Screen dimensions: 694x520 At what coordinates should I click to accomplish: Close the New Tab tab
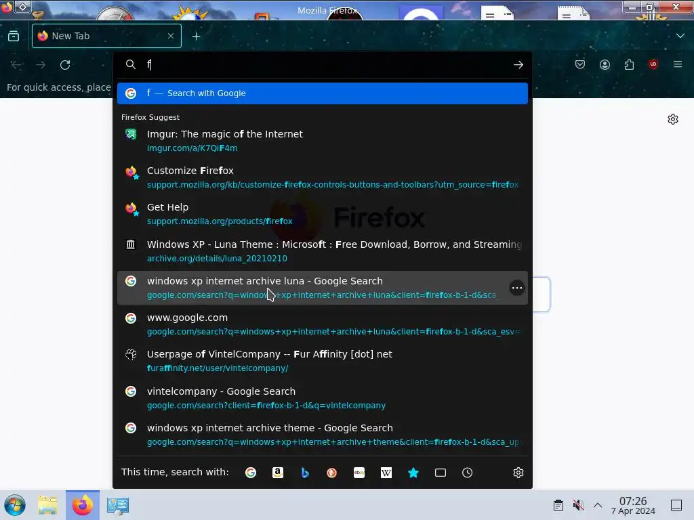coord(171,36)
